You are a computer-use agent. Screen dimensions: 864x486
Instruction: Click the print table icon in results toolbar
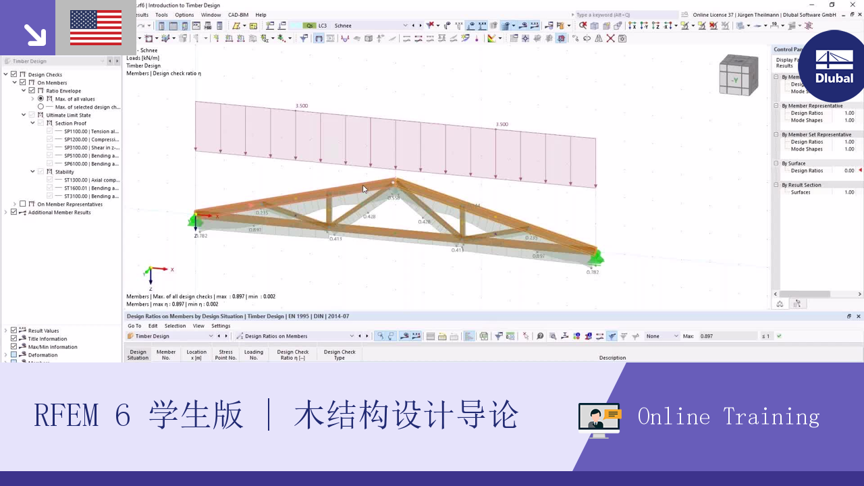[x=484, y=336]
